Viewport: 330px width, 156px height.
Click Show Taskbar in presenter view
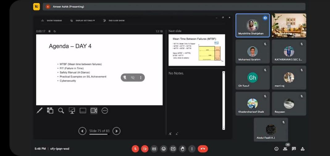52,21
